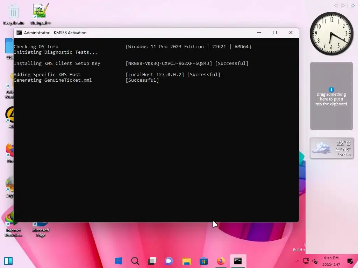Viewport: 358px width, 268px height.
Task: Click the 'Checking OS Info' line
Action: 36,46
